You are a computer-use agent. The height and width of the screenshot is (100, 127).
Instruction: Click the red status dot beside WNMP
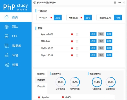click(51, 18)
